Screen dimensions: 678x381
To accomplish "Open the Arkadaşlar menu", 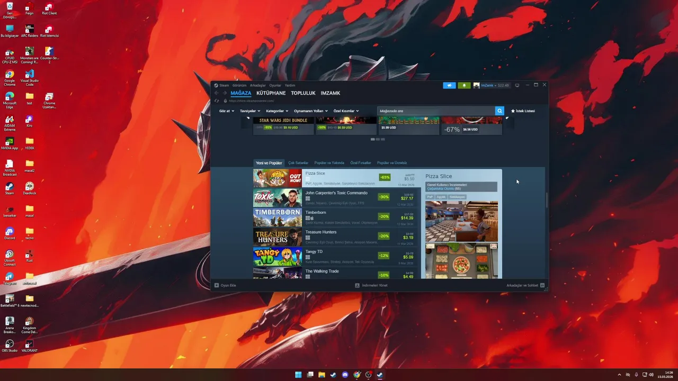I will click(258, 85).
